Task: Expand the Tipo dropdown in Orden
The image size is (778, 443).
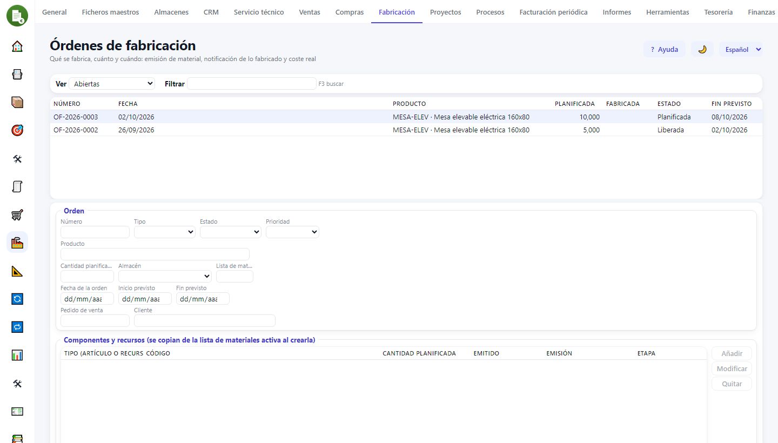Action: 165,232
